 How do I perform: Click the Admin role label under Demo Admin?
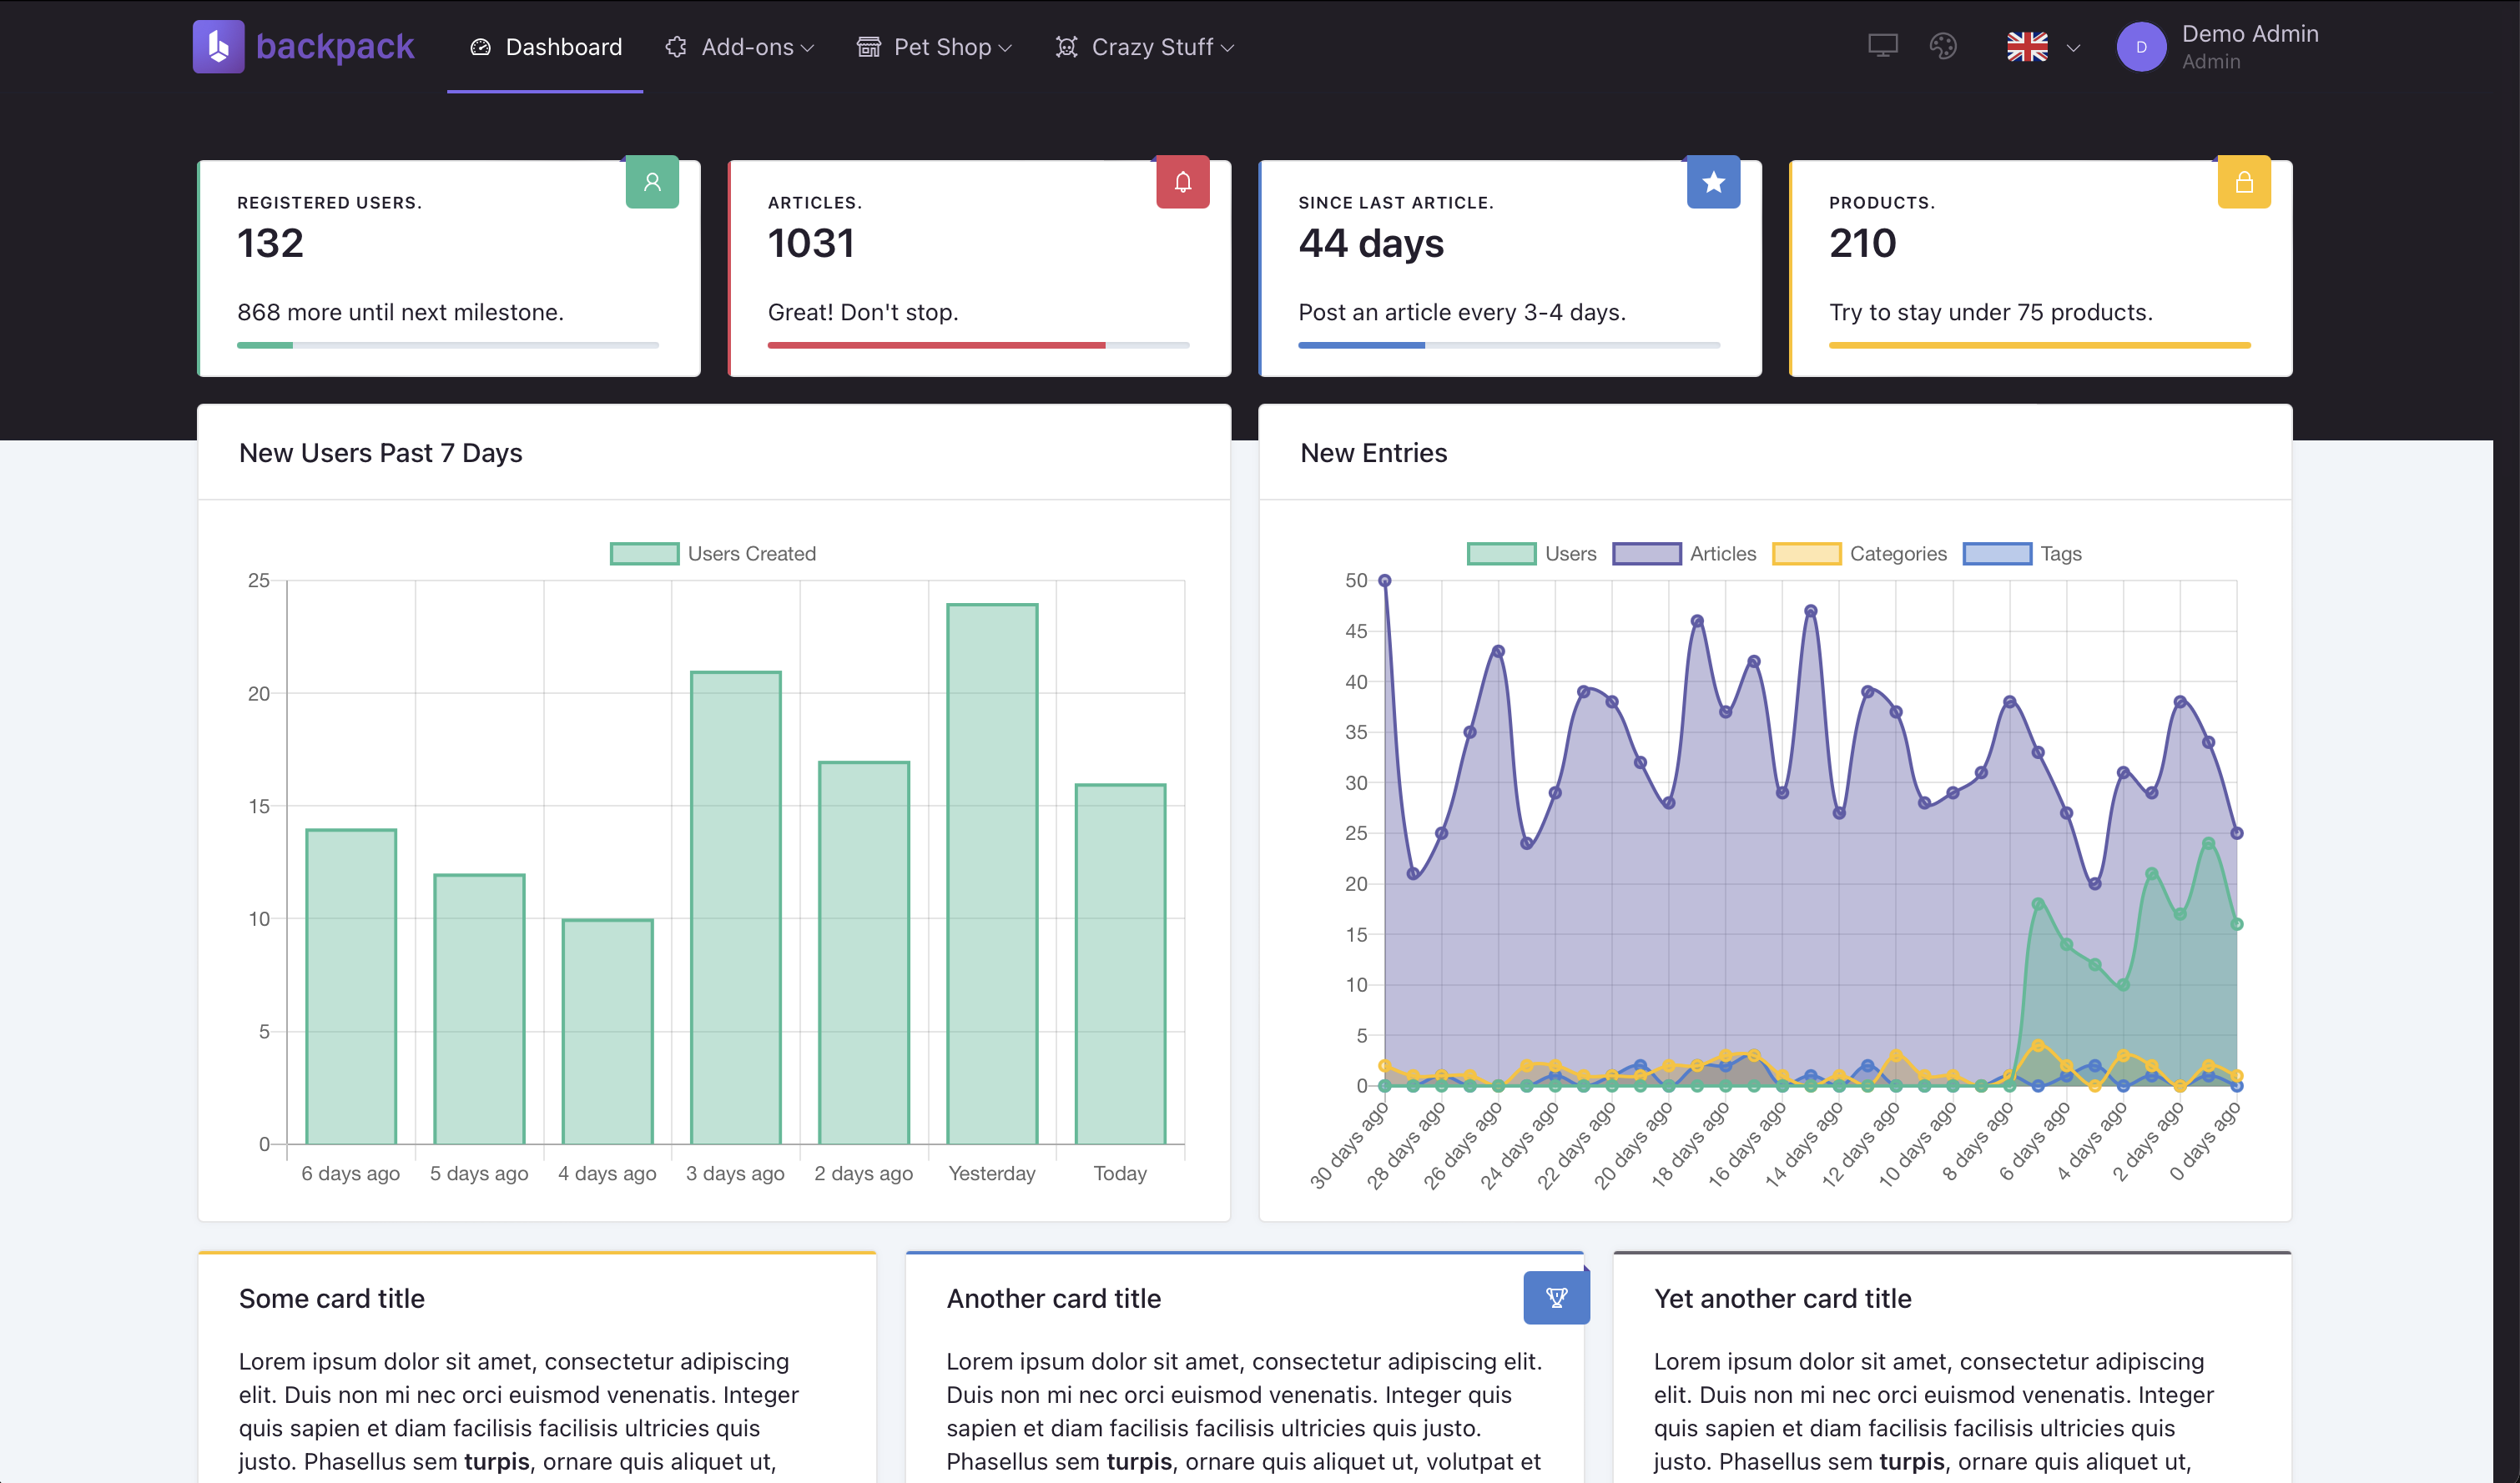click(x=2211, y=62)
